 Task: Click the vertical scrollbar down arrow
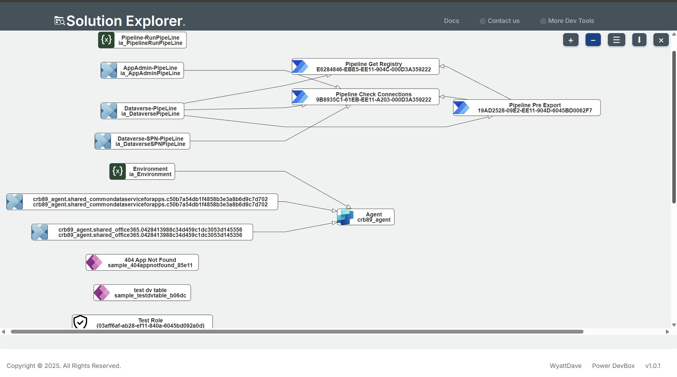pyautogui.click(x=674, y=325)
